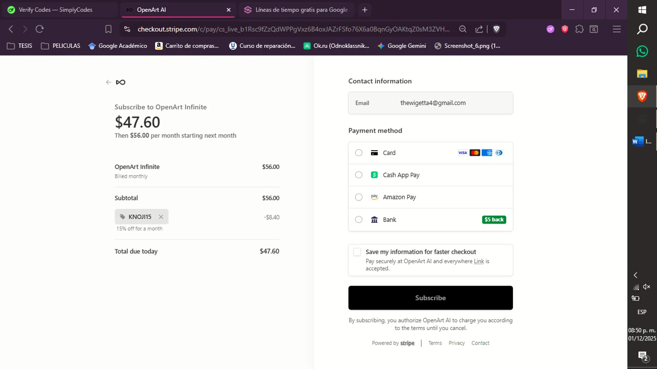Click the 08:50 p. m. clock
Viewport: 657px width, 369px height.
point(642,330)
